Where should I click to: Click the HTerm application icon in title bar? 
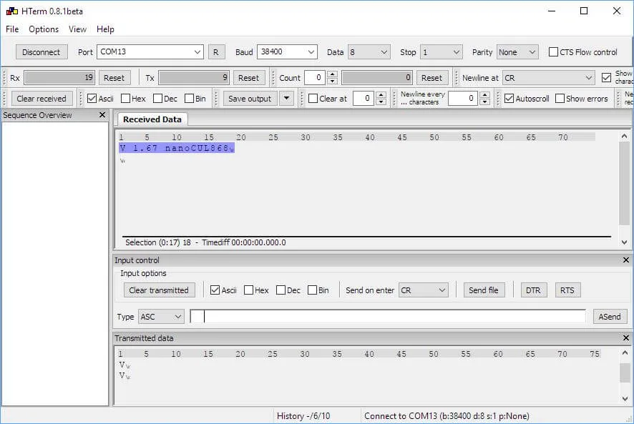click(x=11, y=11)
